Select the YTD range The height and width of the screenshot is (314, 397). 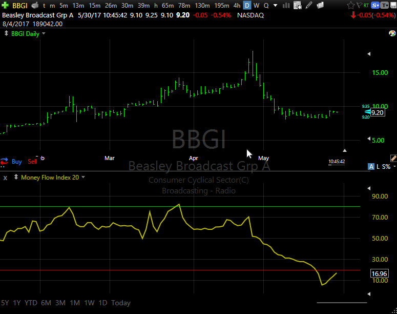coord(31,303)
